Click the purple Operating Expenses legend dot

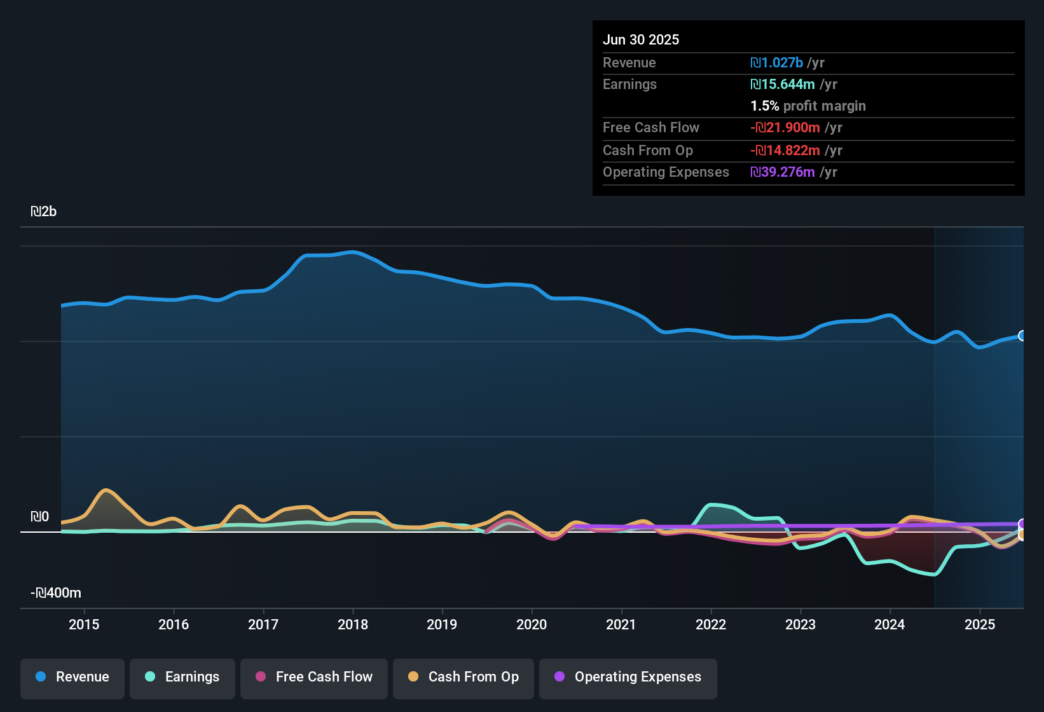560,677
